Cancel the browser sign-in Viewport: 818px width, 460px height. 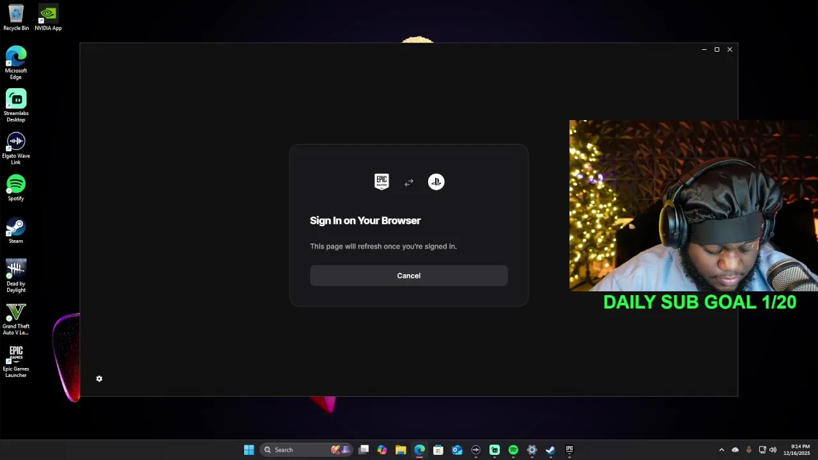point(409,275)
